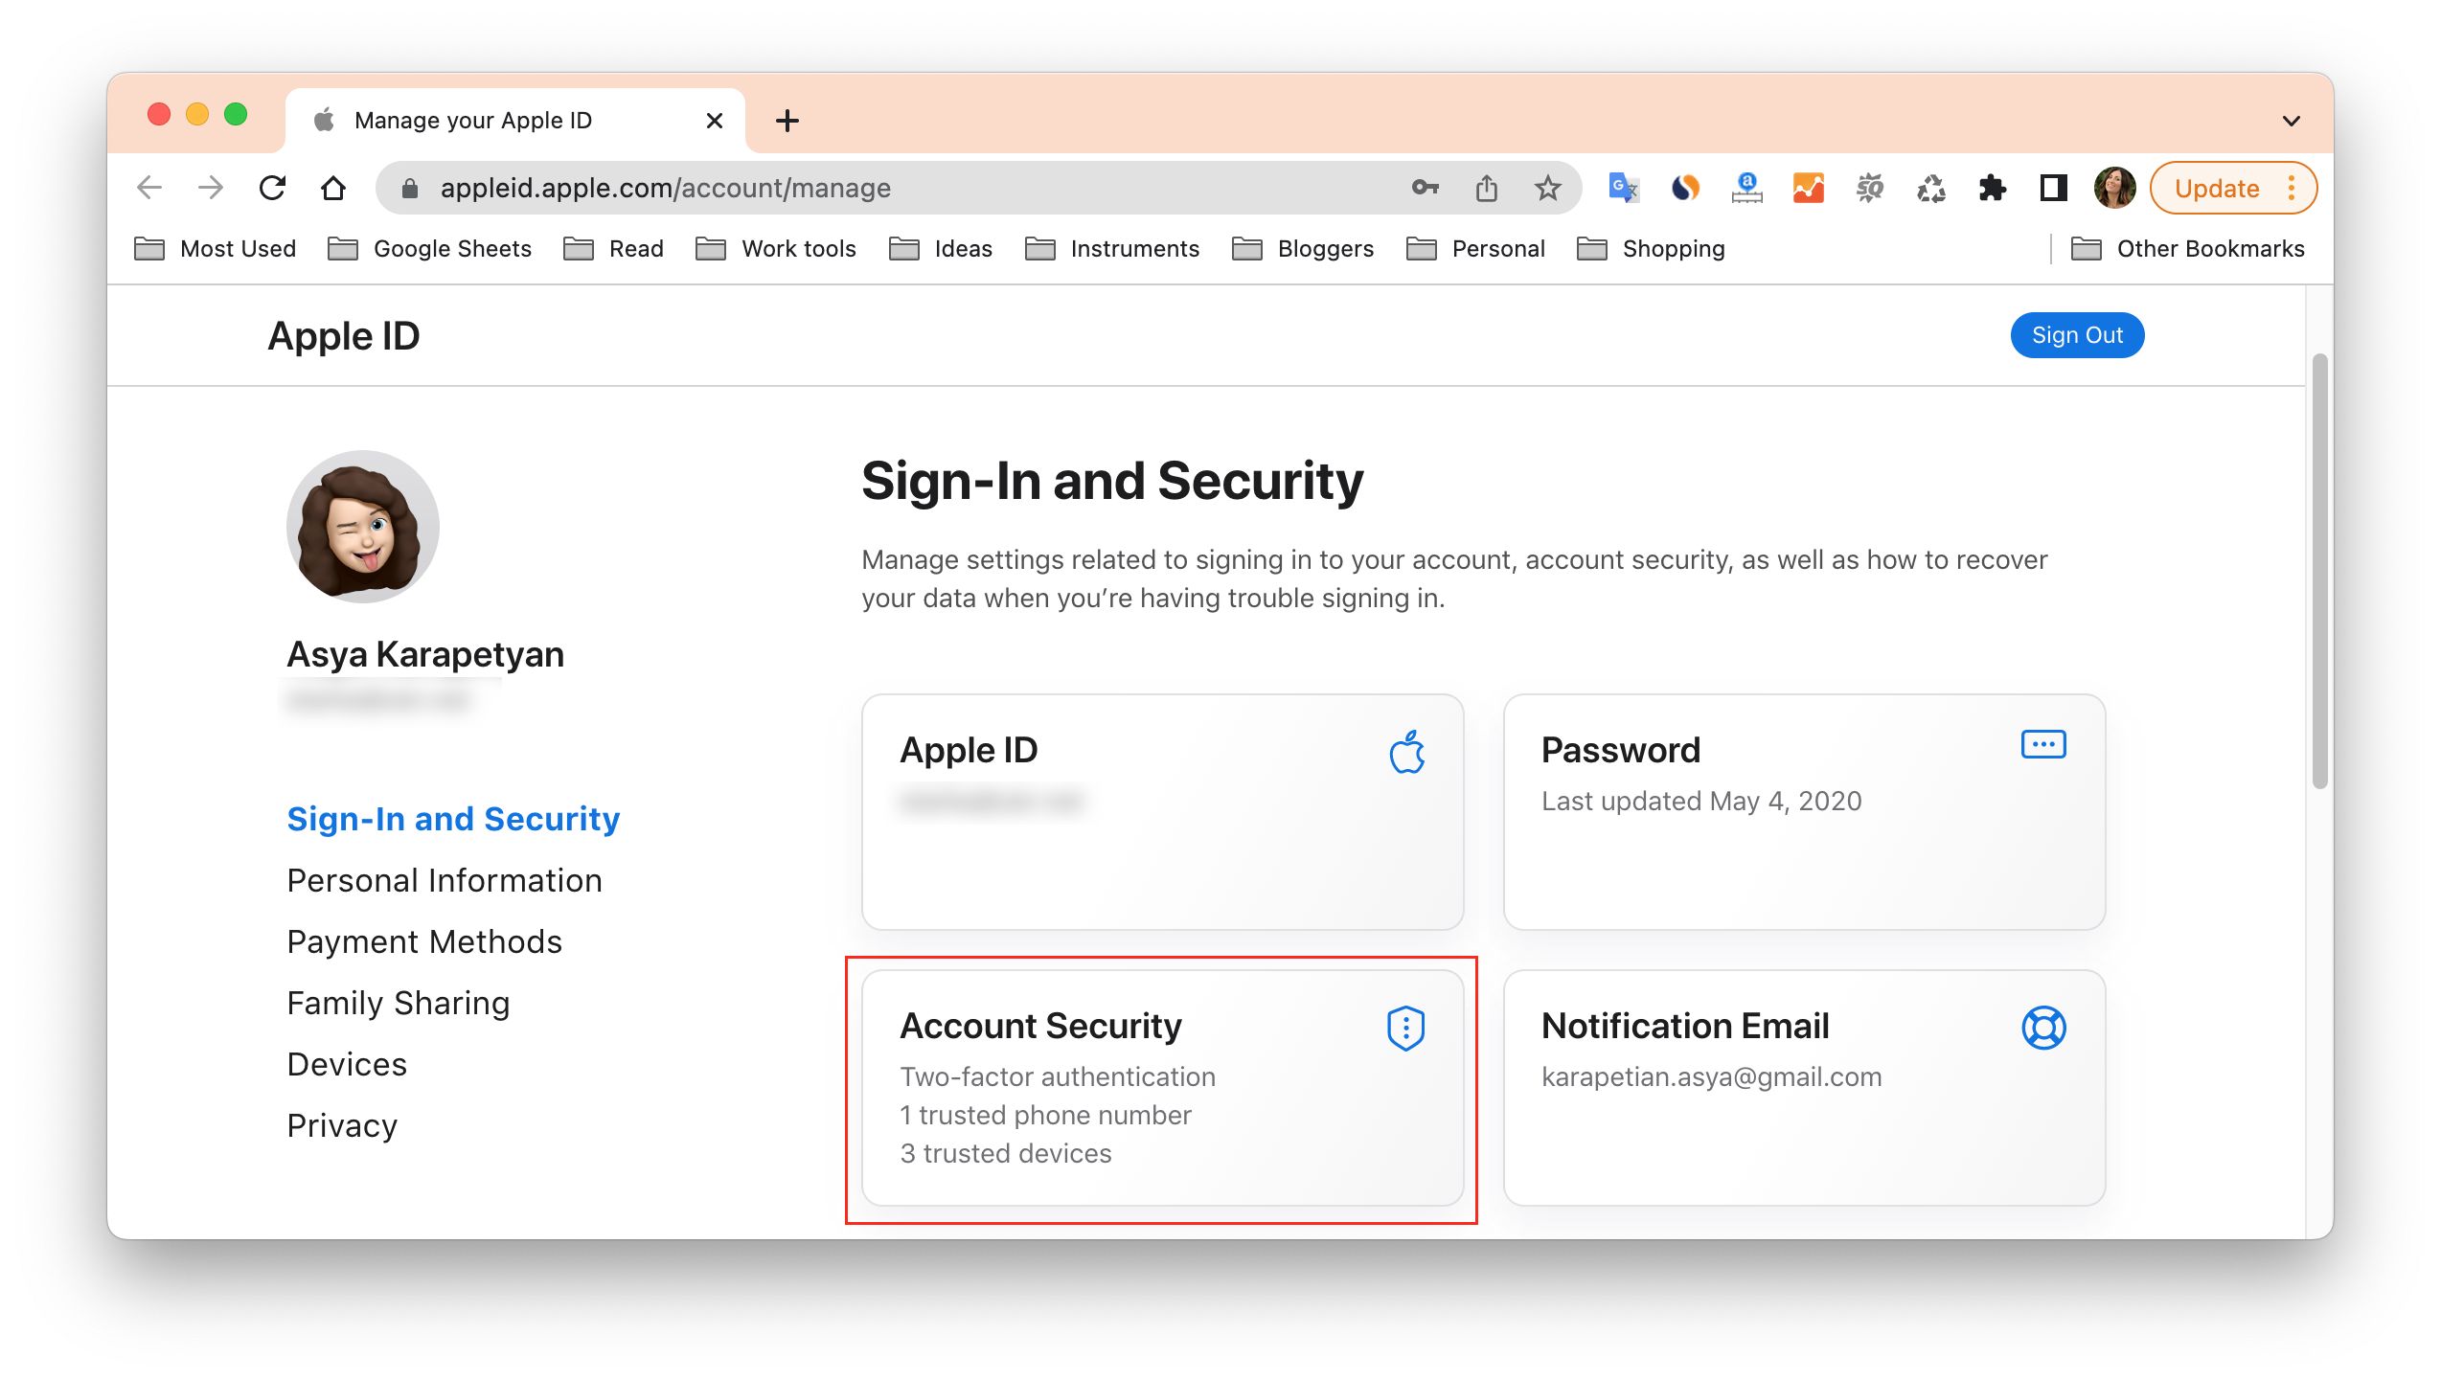Click the browser bookmark star icon

(x=1549, y=188)
